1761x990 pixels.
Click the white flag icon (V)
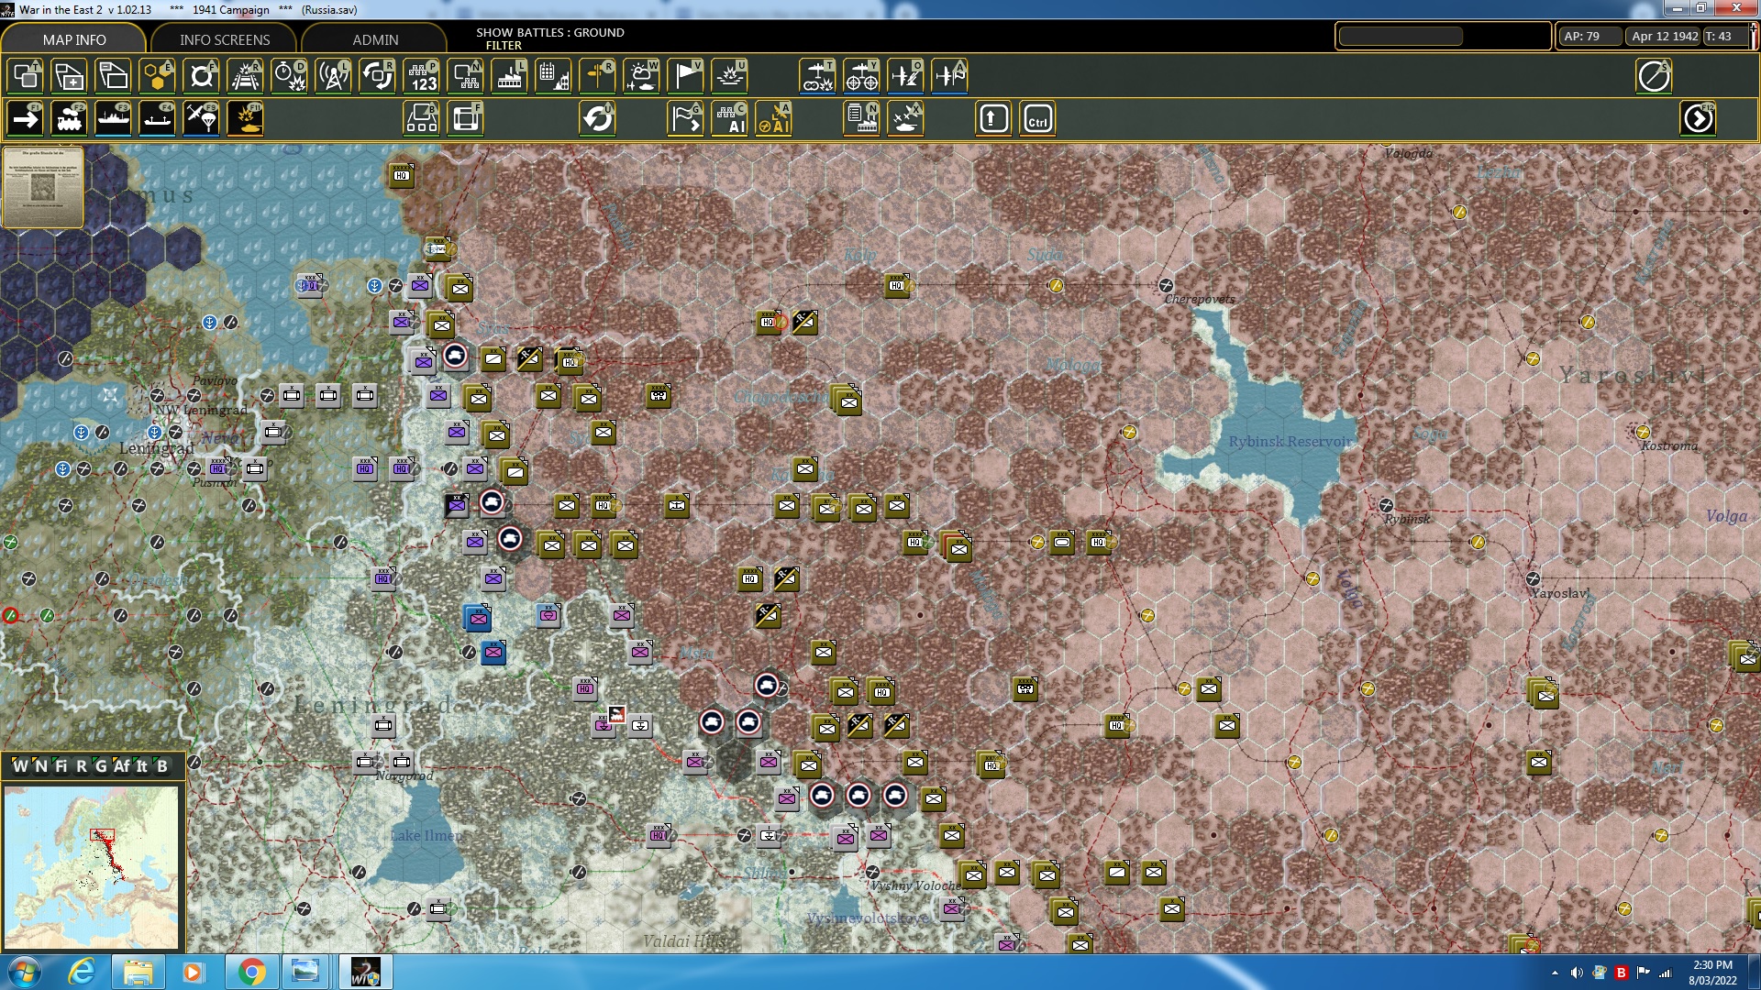pos(685,76)
